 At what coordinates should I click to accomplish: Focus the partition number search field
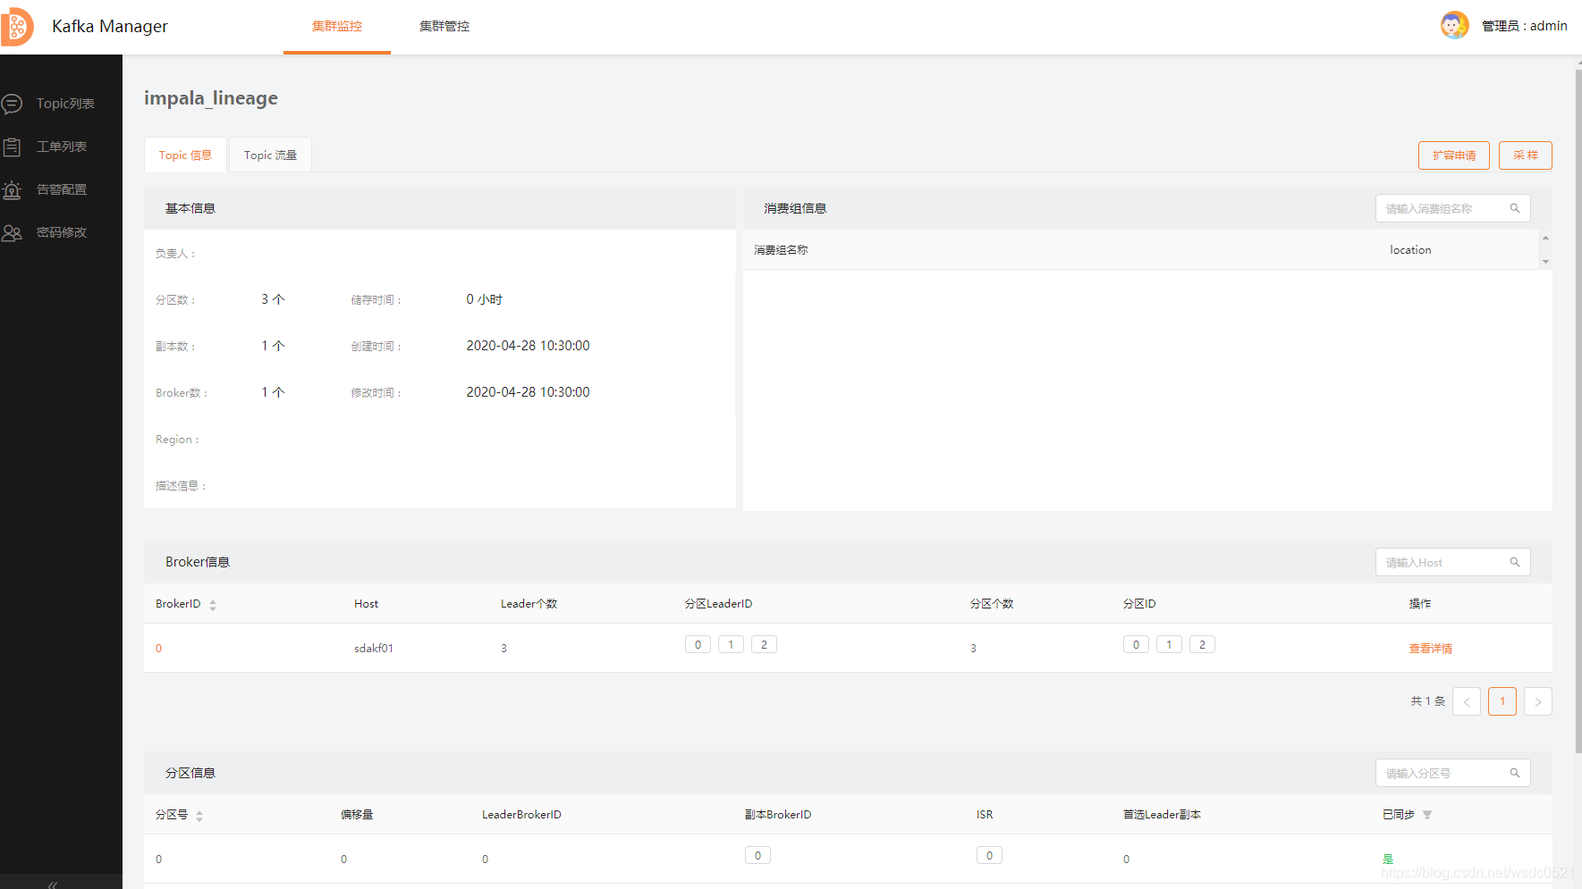[1453, 773]
